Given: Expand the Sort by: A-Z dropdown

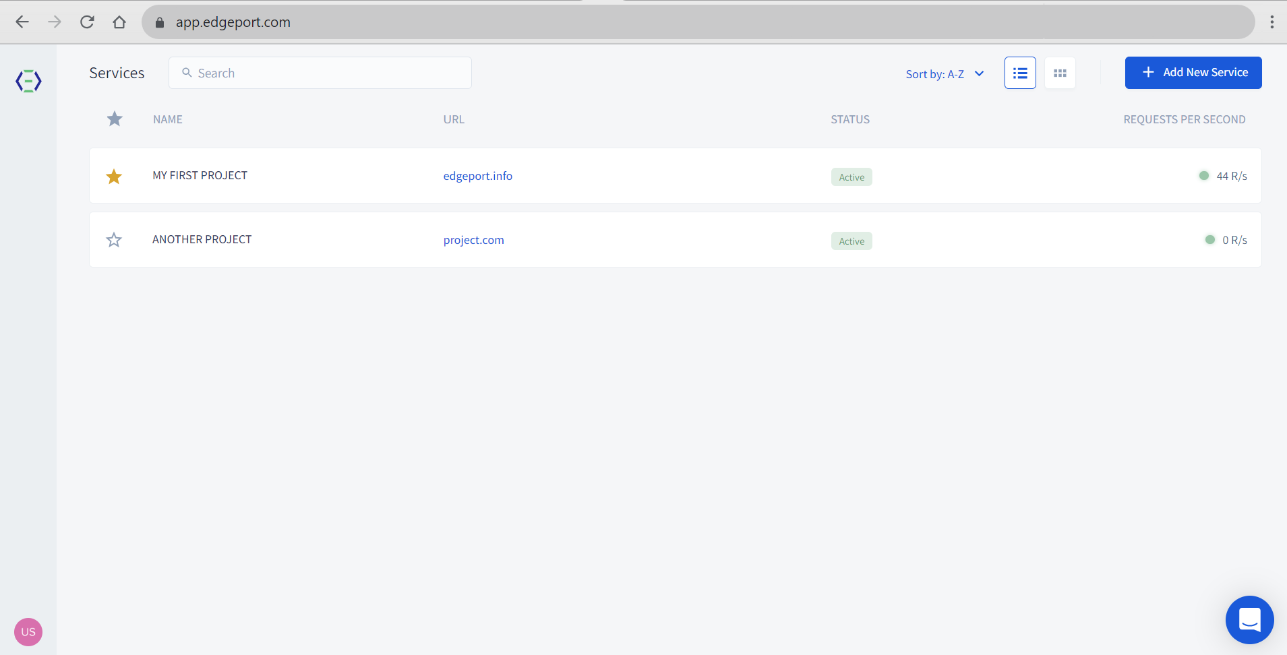Looking at the screenshot, I should tap(945, 74).
